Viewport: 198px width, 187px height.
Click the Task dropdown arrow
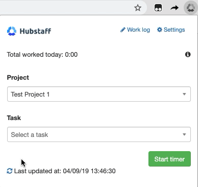(184, 134)
